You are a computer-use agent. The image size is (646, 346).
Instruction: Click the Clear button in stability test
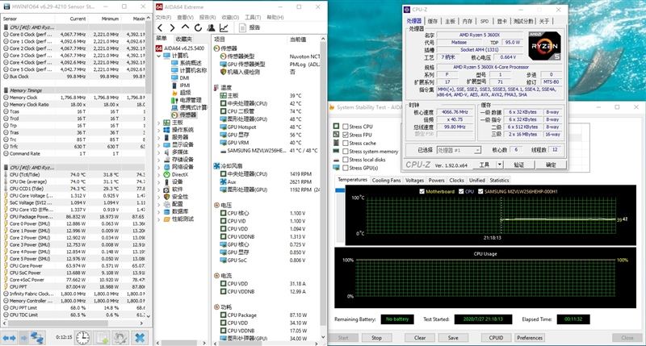point(420,338)
